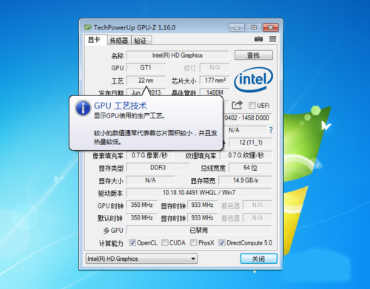Take a screenshot with the camera icon

coord(258,39)
